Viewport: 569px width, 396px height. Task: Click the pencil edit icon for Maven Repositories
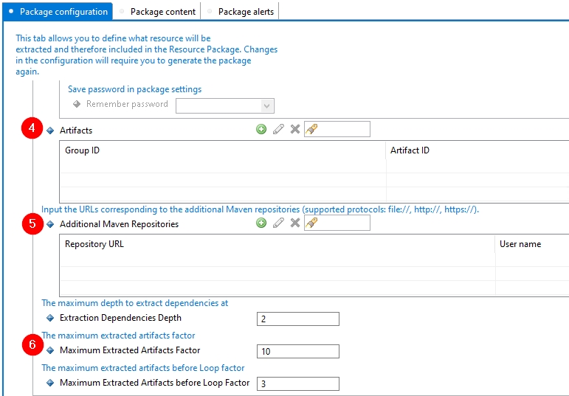278,223
